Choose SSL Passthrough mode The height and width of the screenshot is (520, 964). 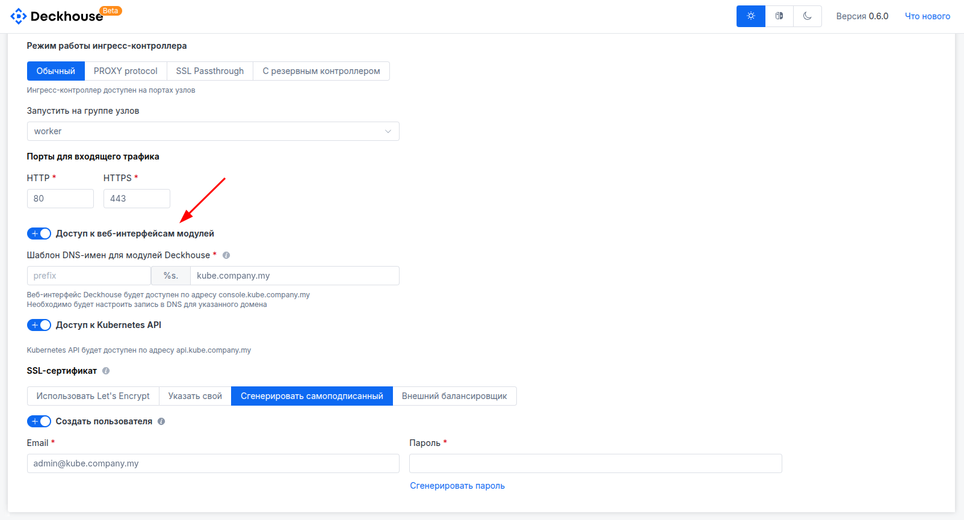[x=209, y=71]
